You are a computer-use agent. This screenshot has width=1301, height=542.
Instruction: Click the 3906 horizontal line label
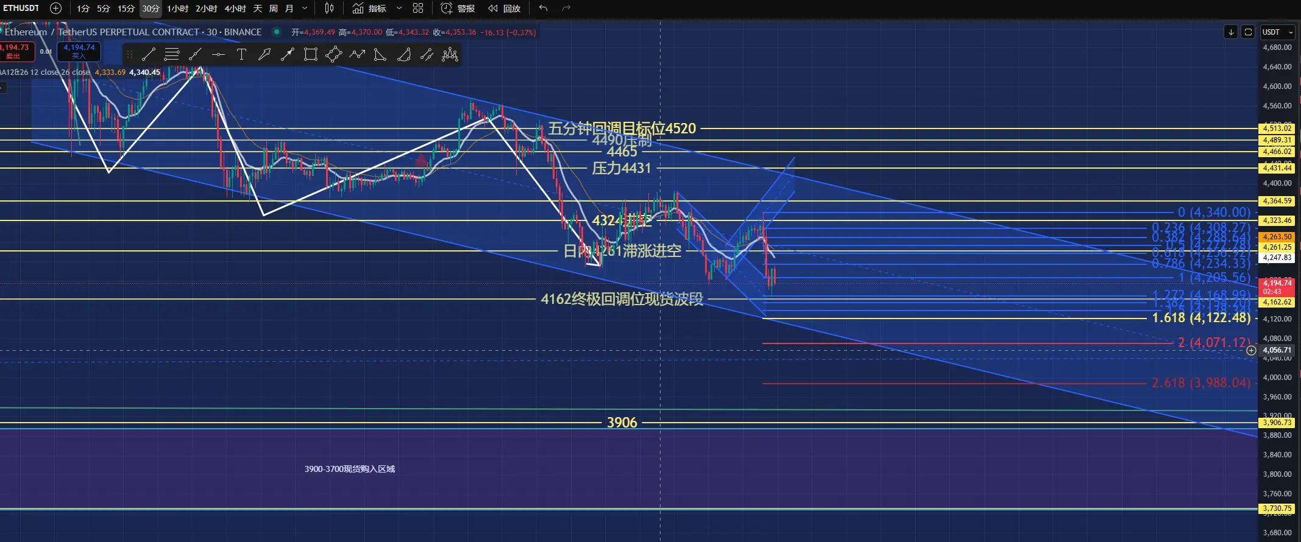[622, 423]
